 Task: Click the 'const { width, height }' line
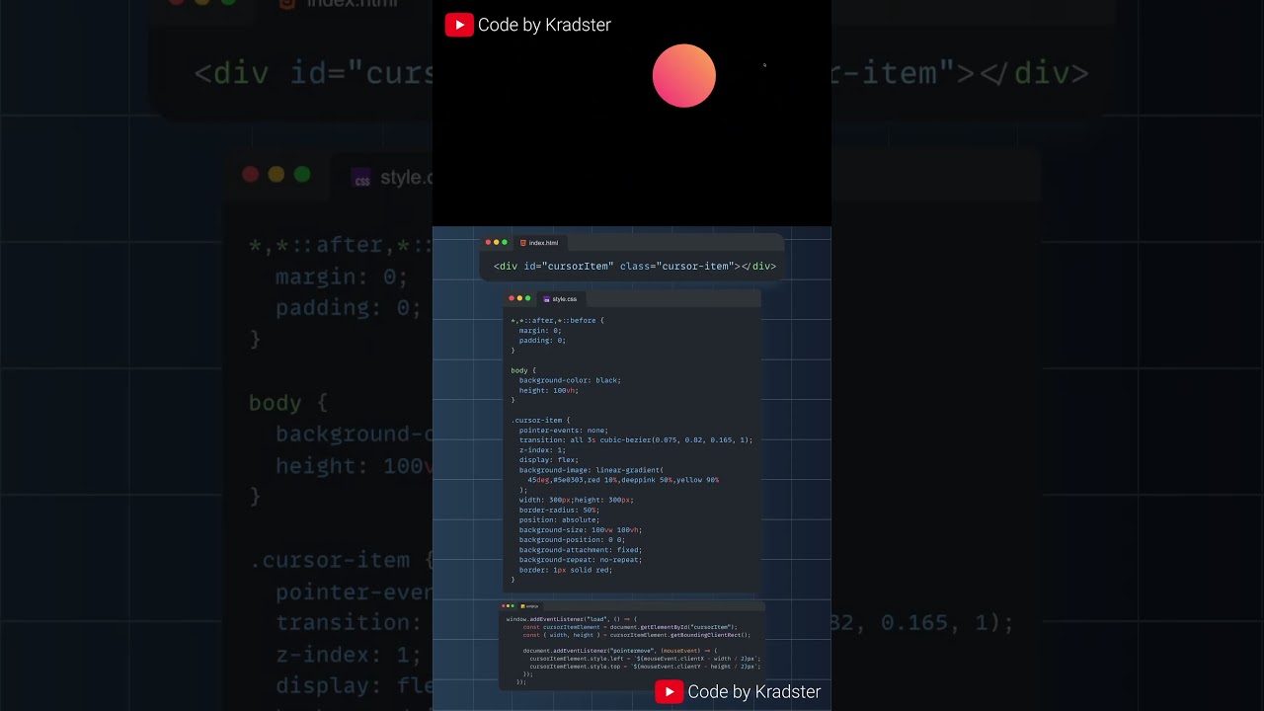(637, 635)
